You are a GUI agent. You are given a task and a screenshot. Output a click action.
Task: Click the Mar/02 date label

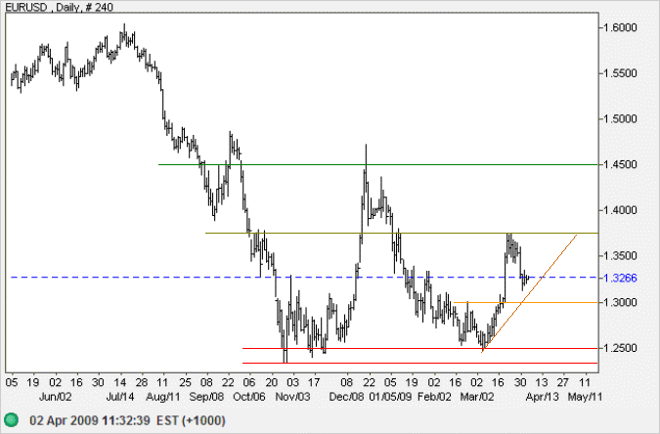[x=477, y=397]
